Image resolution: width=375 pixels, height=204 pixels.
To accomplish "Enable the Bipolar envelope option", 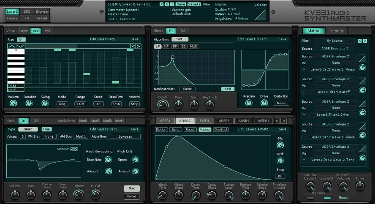I will pyautogui.click(x=161, y=130).
